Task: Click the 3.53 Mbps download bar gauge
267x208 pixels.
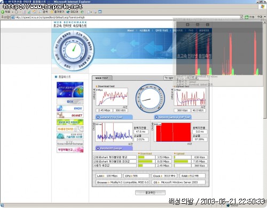Action: [x=146, y=157]
